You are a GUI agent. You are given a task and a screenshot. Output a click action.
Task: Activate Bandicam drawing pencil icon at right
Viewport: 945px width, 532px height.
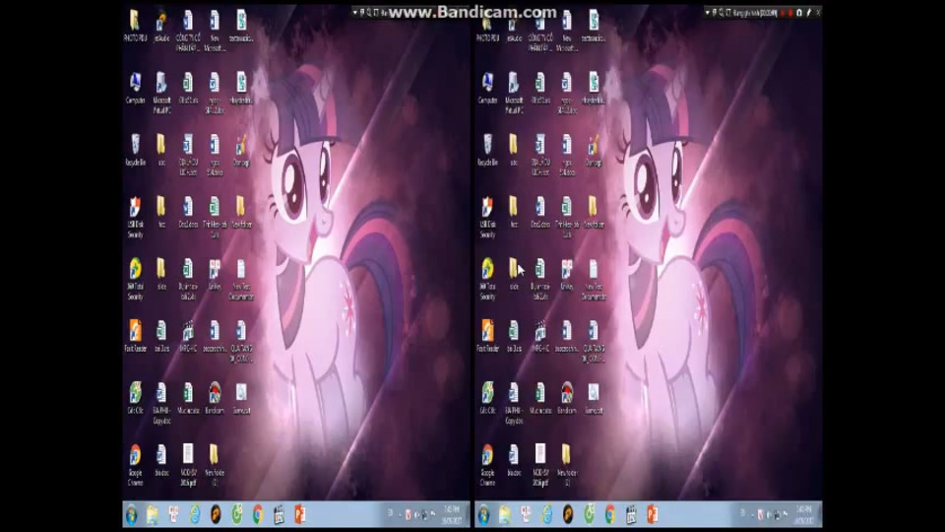809,12
